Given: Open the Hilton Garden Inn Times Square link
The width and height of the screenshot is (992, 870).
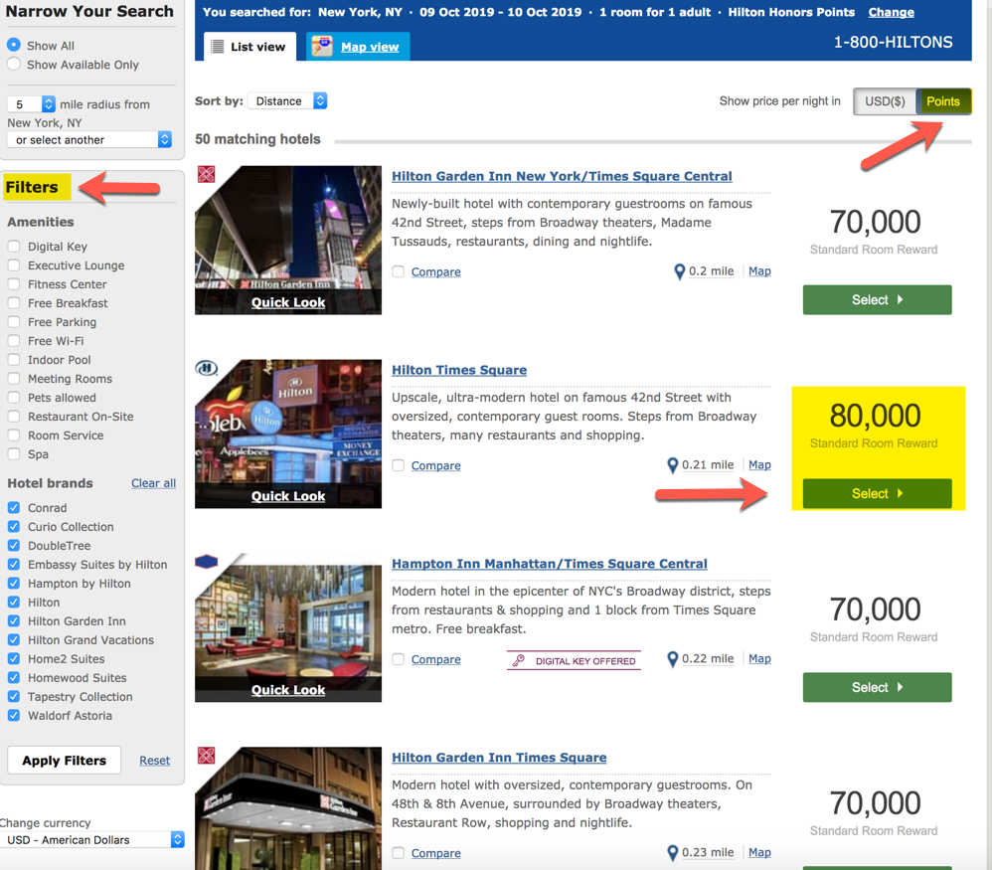Looking at the screenshot, I should 499,757.
